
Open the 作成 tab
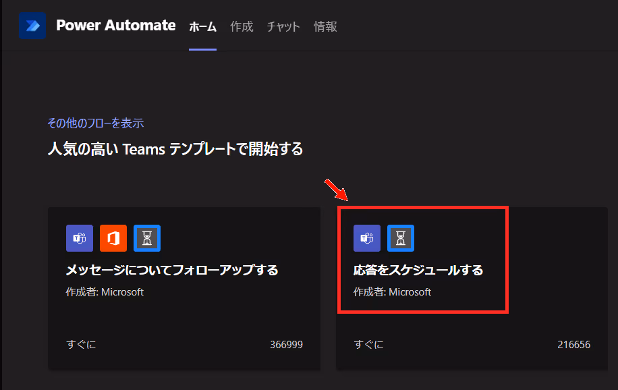[x=242, y=27]
